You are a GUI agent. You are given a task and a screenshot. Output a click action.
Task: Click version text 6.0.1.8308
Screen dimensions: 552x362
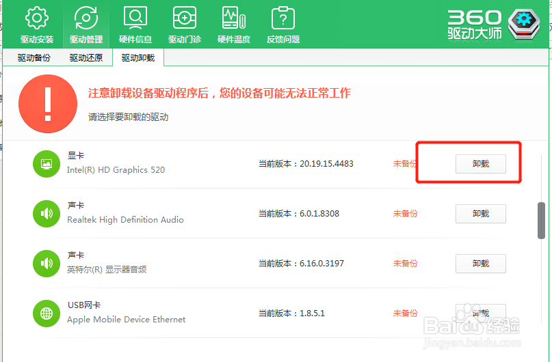319,214
